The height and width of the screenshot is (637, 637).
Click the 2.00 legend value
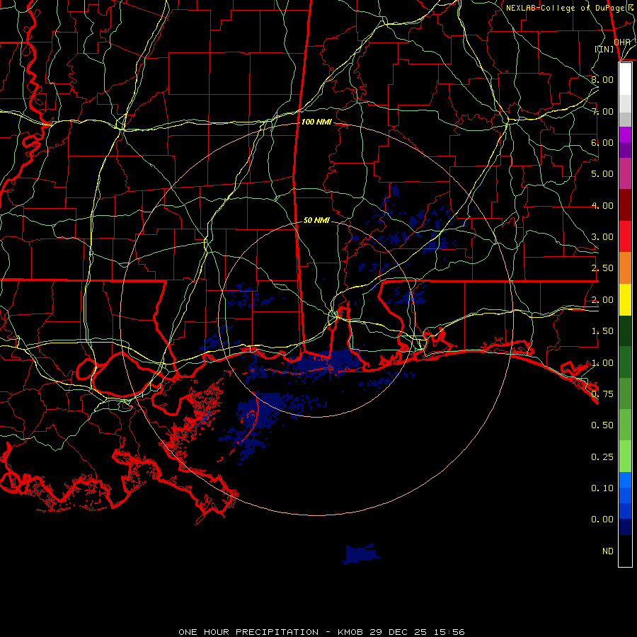point(602,300)
